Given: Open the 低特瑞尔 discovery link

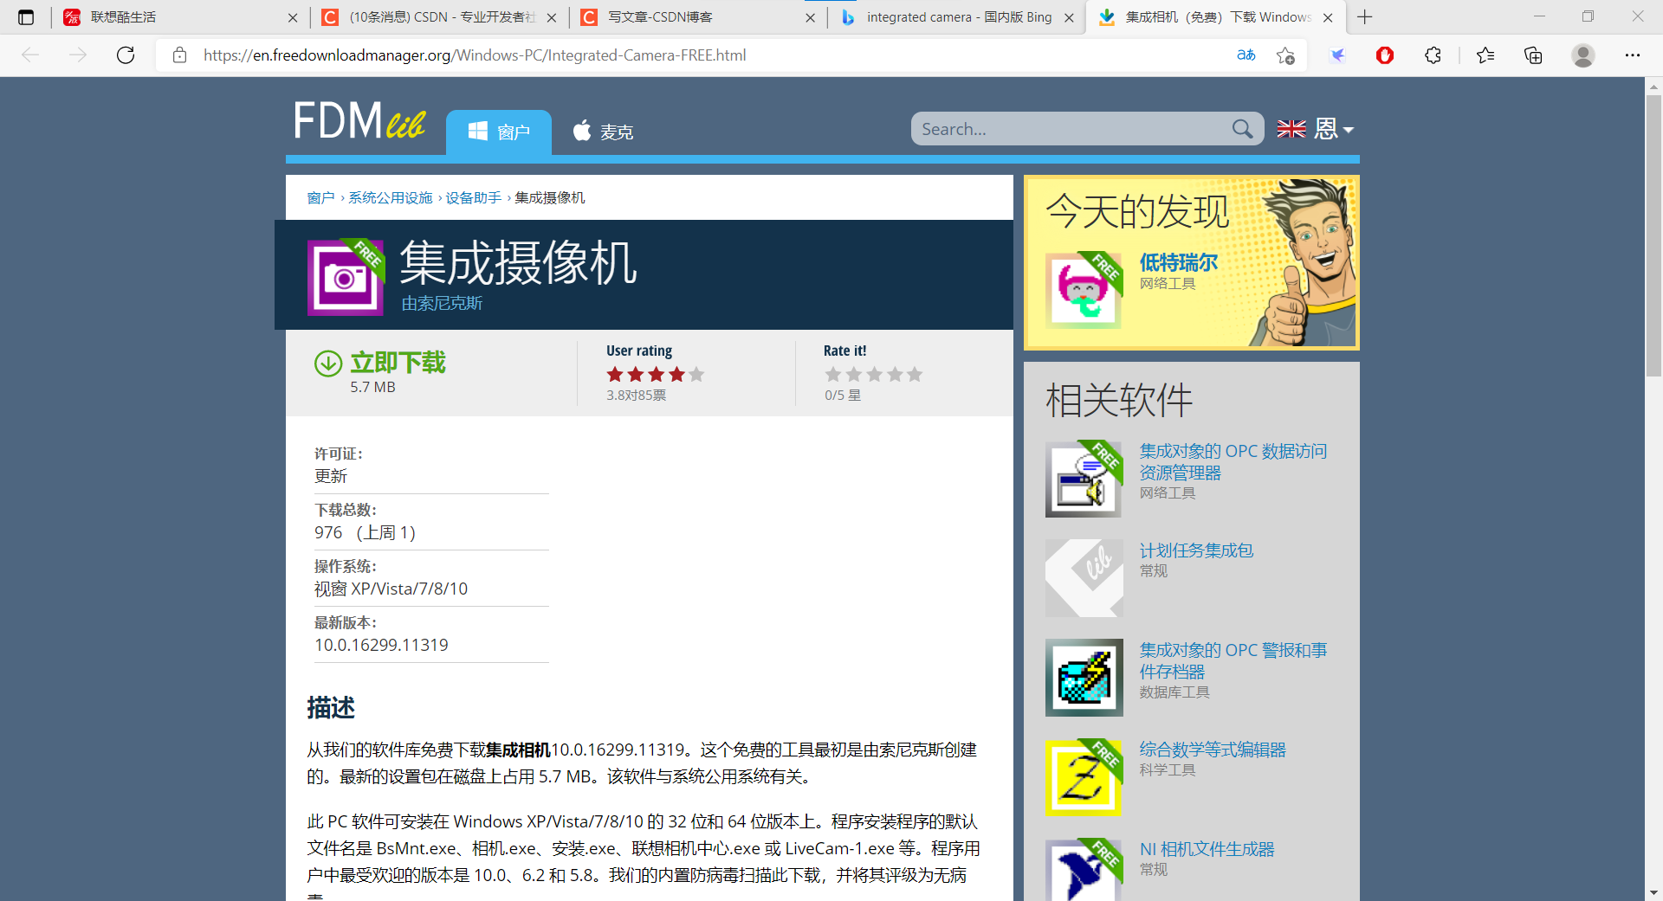Looking at the screenshot, I should (1178, 262).
